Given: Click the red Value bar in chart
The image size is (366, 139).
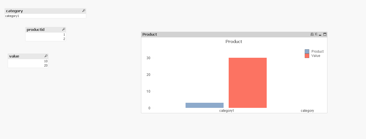Looking at the screenshot, I should (247, 83).
